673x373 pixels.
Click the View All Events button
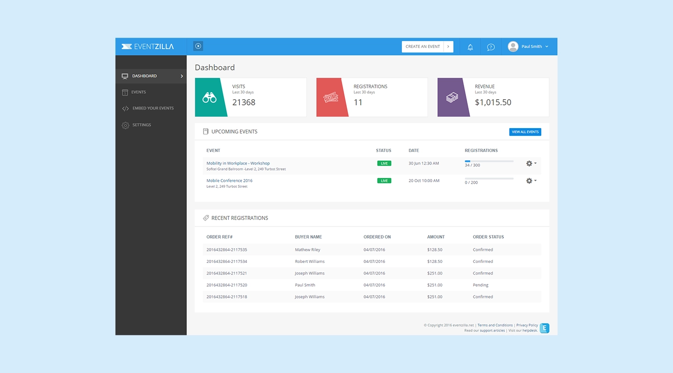525,131
